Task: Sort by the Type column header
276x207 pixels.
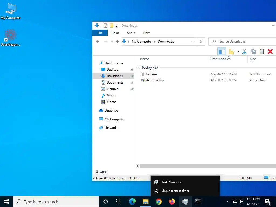Action: (253, 59)
